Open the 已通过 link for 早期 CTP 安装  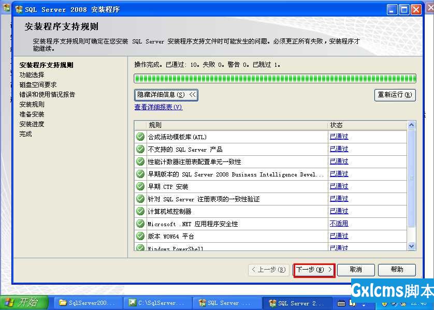click(339, 186)
